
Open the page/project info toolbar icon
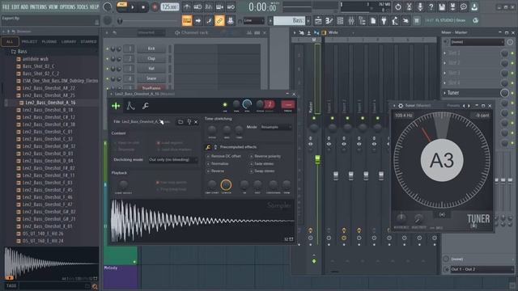373,21
